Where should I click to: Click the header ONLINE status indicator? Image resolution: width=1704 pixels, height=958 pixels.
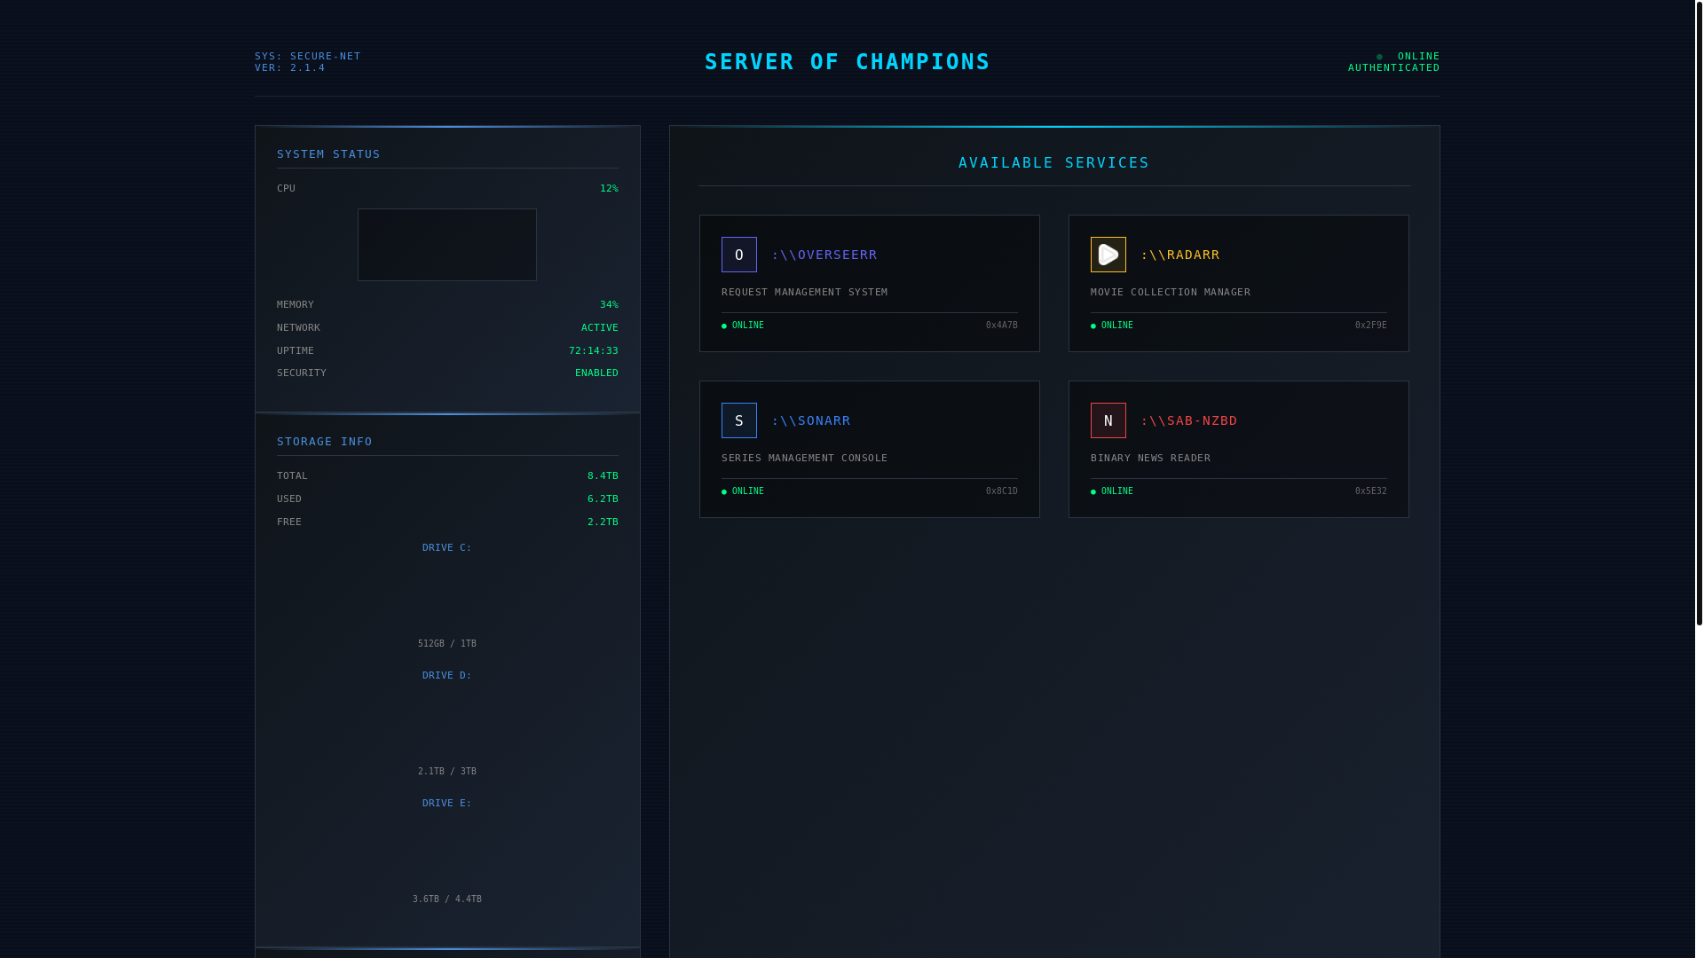point(1408,56)
